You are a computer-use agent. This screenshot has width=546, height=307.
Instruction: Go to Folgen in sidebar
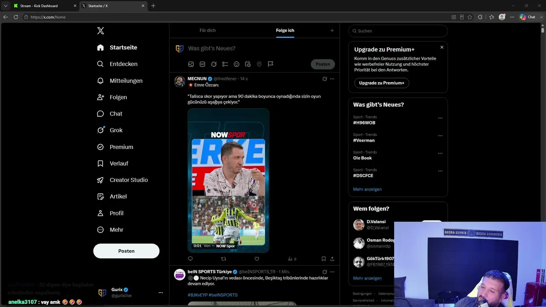pos(112,97)
